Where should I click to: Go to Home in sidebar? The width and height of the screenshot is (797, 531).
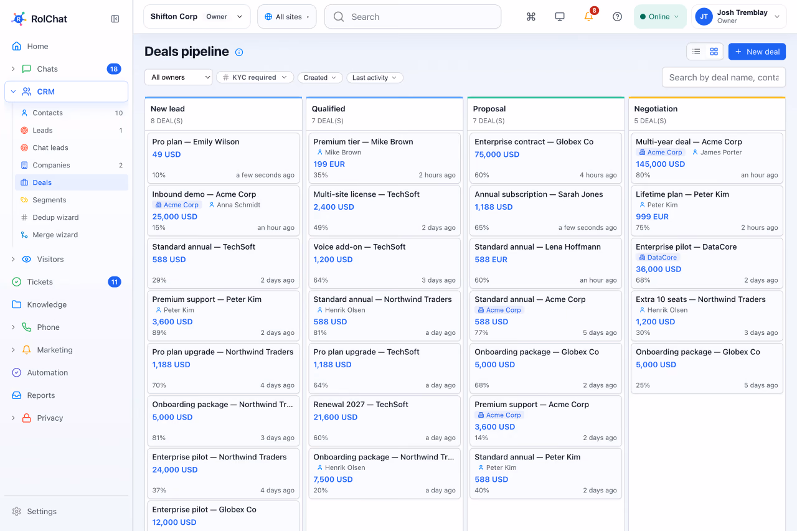coord(66,46)
